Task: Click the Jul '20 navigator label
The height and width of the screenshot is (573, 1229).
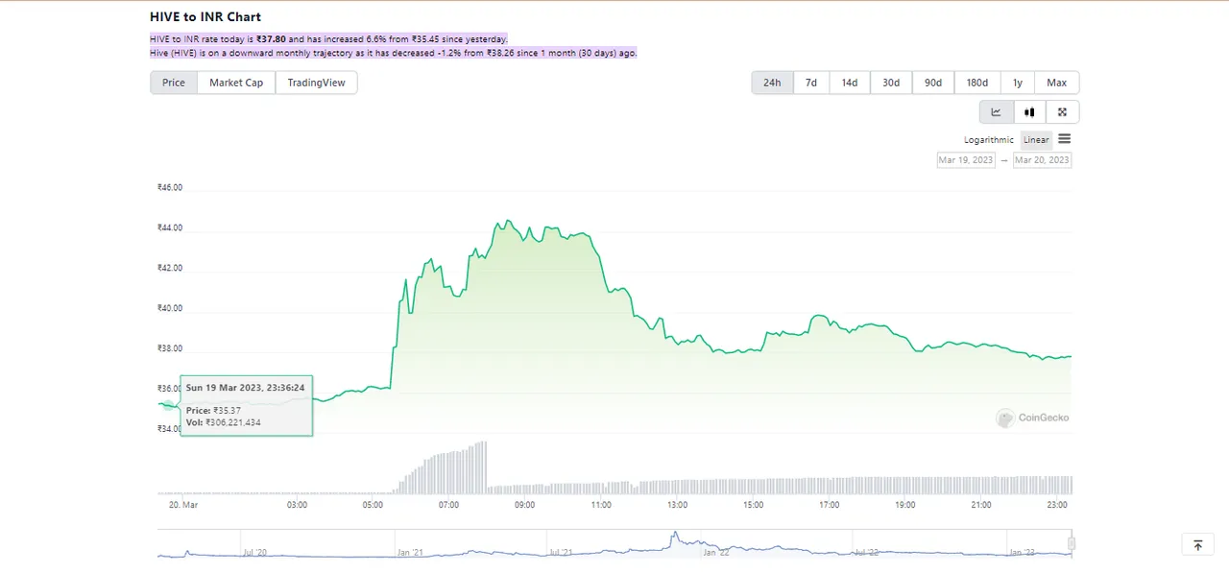Action: pos(255,553)
